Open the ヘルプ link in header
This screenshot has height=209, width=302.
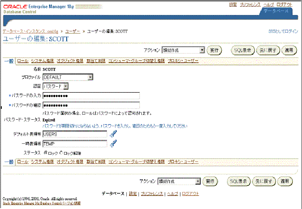(268, 5)
